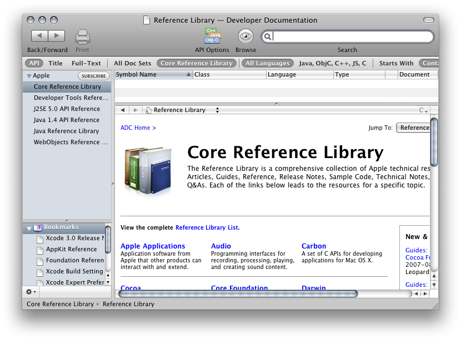Switch scope to All Doc Sets
Image resolution: width=461 pixels, height=340 pixels.
pyautogui.click(x=133, y=63)
